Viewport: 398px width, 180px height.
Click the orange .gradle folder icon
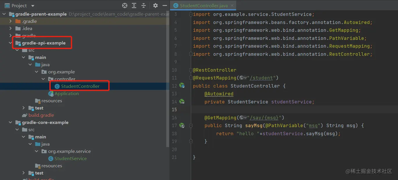18,21
